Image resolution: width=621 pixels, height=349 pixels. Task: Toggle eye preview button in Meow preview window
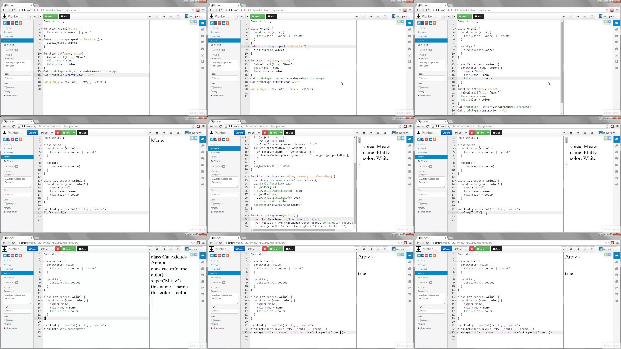203,139
